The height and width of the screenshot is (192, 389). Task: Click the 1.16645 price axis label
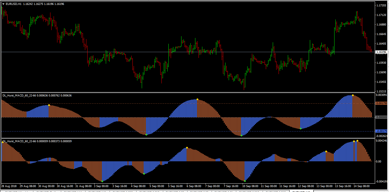coord(381,34)
